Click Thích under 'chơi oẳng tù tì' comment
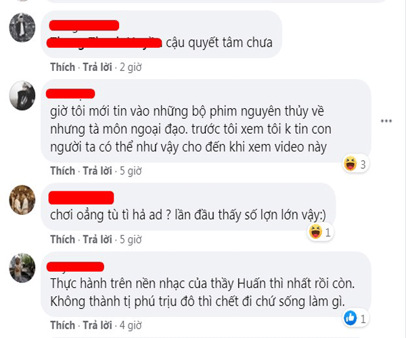The image size is (406, 338). pos(63,239)
